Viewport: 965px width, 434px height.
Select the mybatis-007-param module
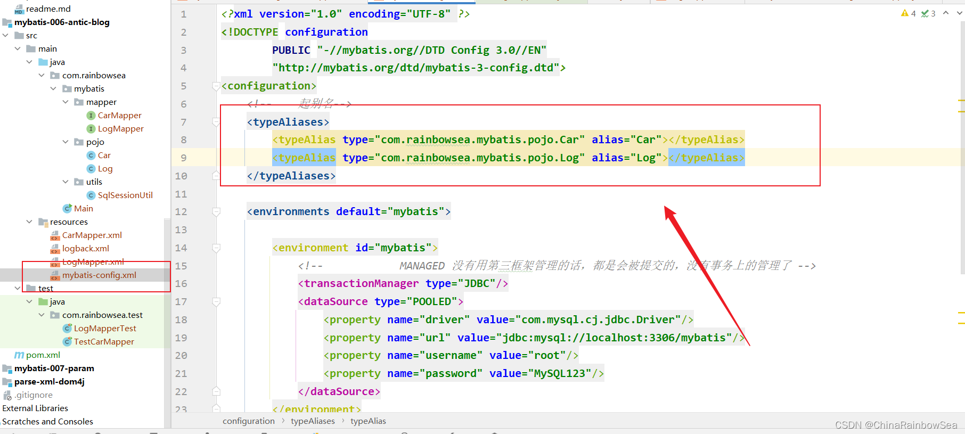point(54,369)
